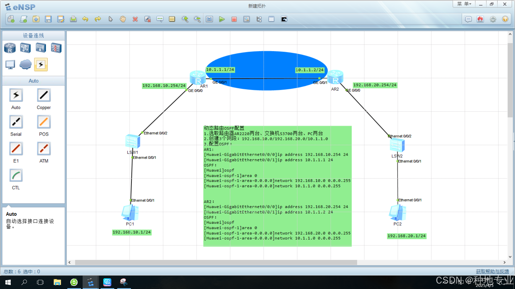The image size is (515, 289).
Task: Click the Start all devices play icon
Action: click(222, 19)
